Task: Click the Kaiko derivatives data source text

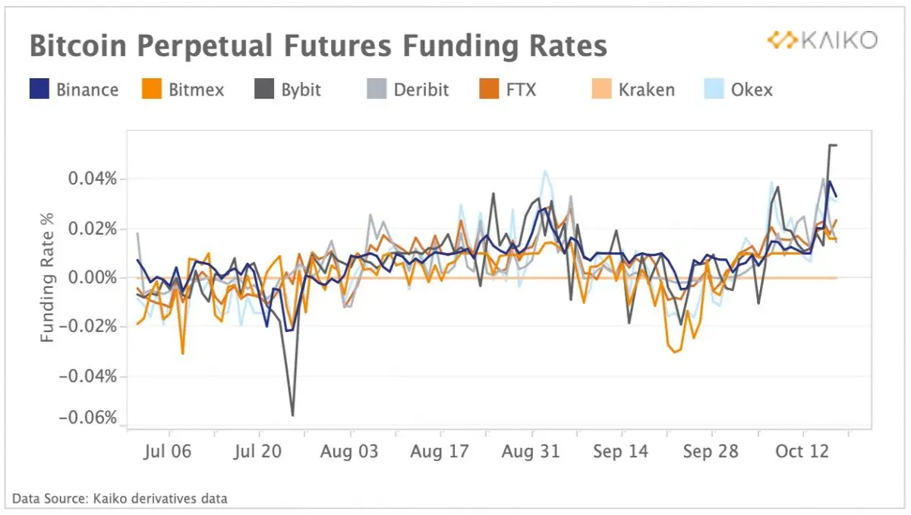Action: (x=120, y=499)
